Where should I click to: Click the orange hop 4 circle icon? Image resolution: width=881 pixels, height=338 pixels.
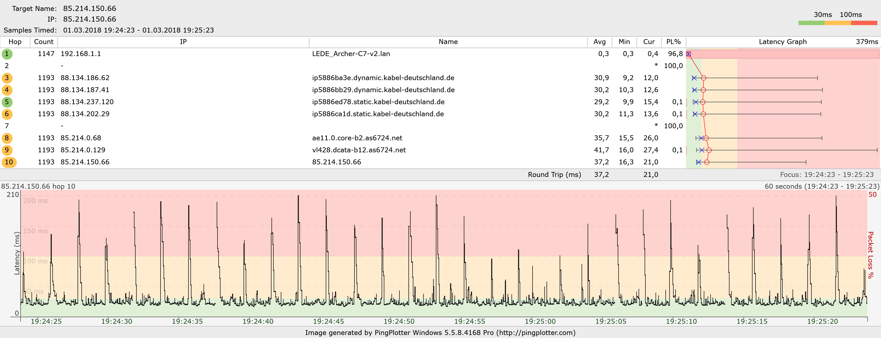tap(7, 90)
